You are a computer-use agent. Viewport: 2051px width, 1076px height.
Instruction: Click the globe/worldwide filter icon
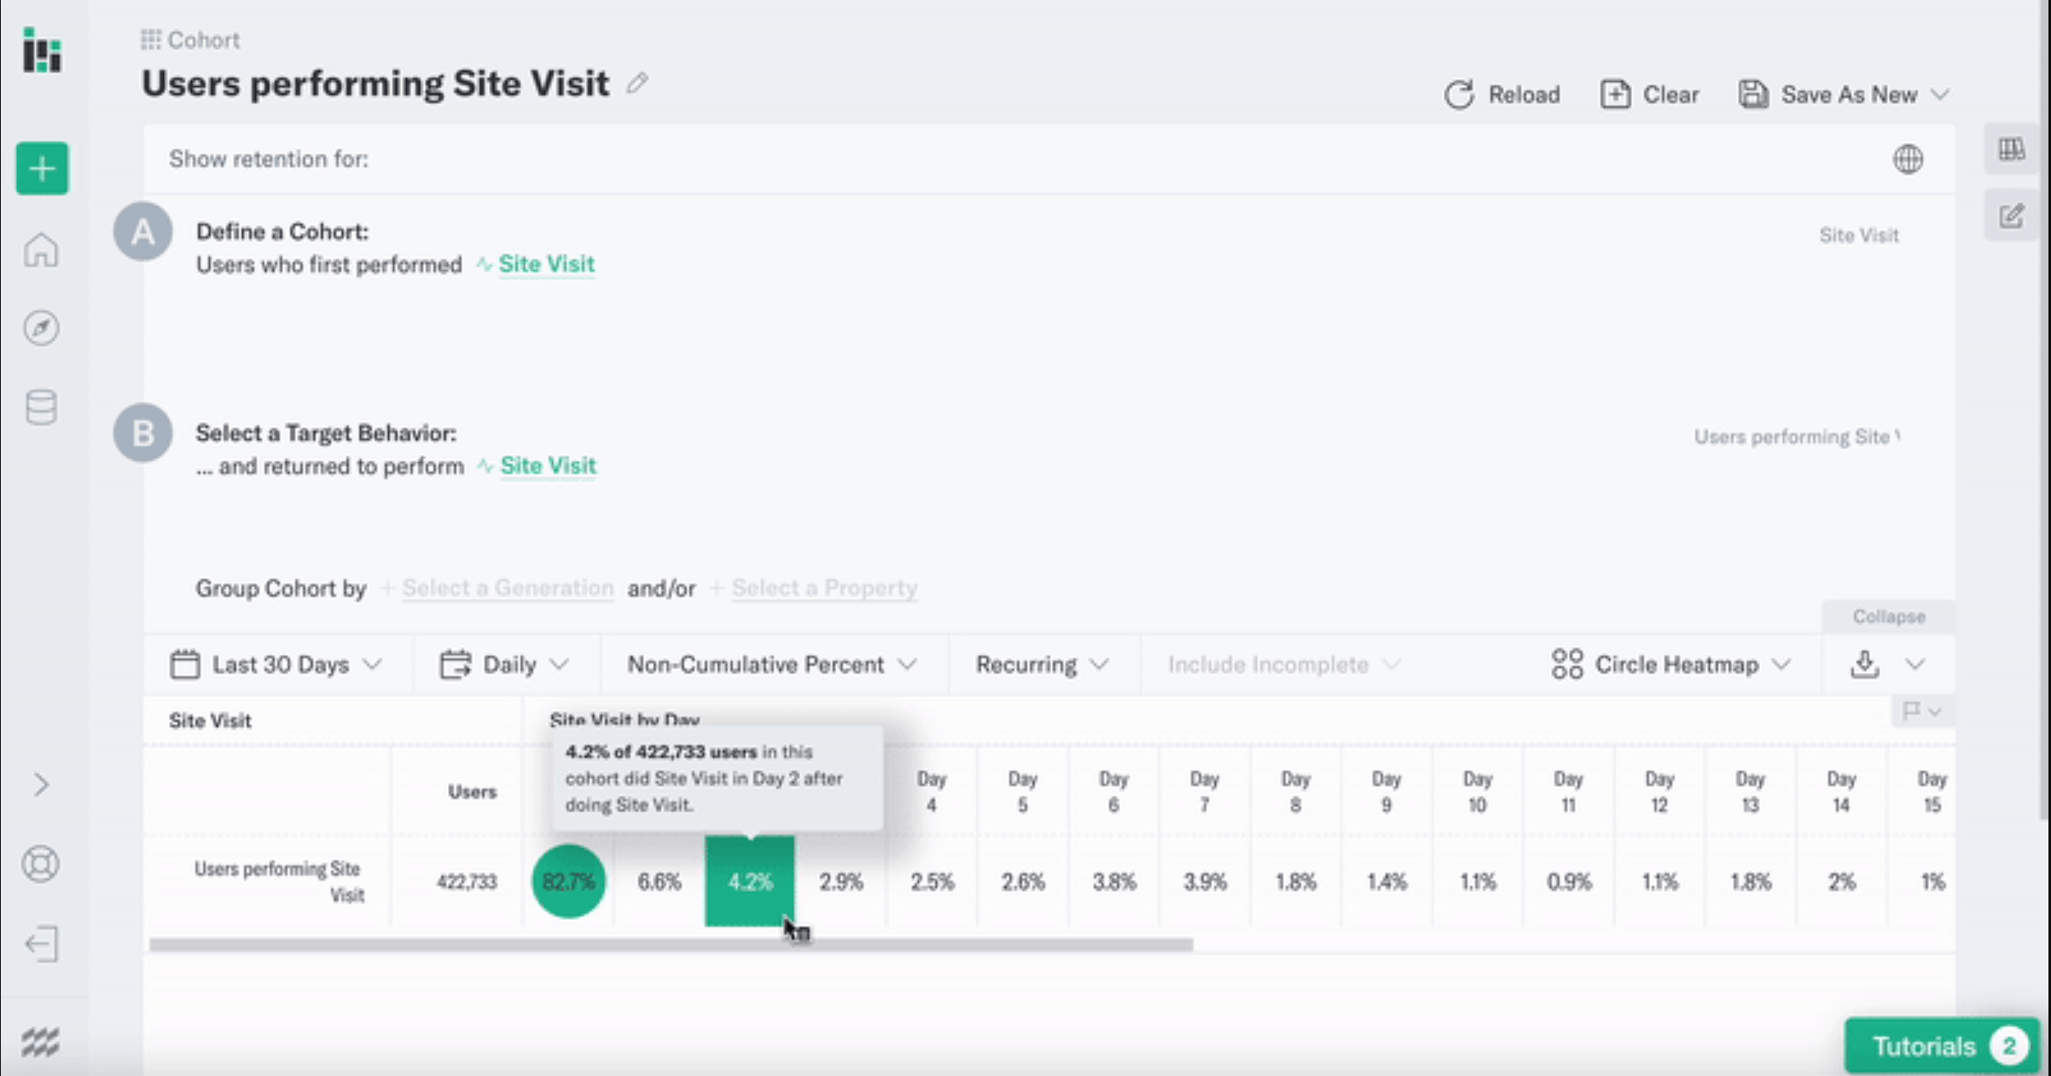click(1909, 159)
